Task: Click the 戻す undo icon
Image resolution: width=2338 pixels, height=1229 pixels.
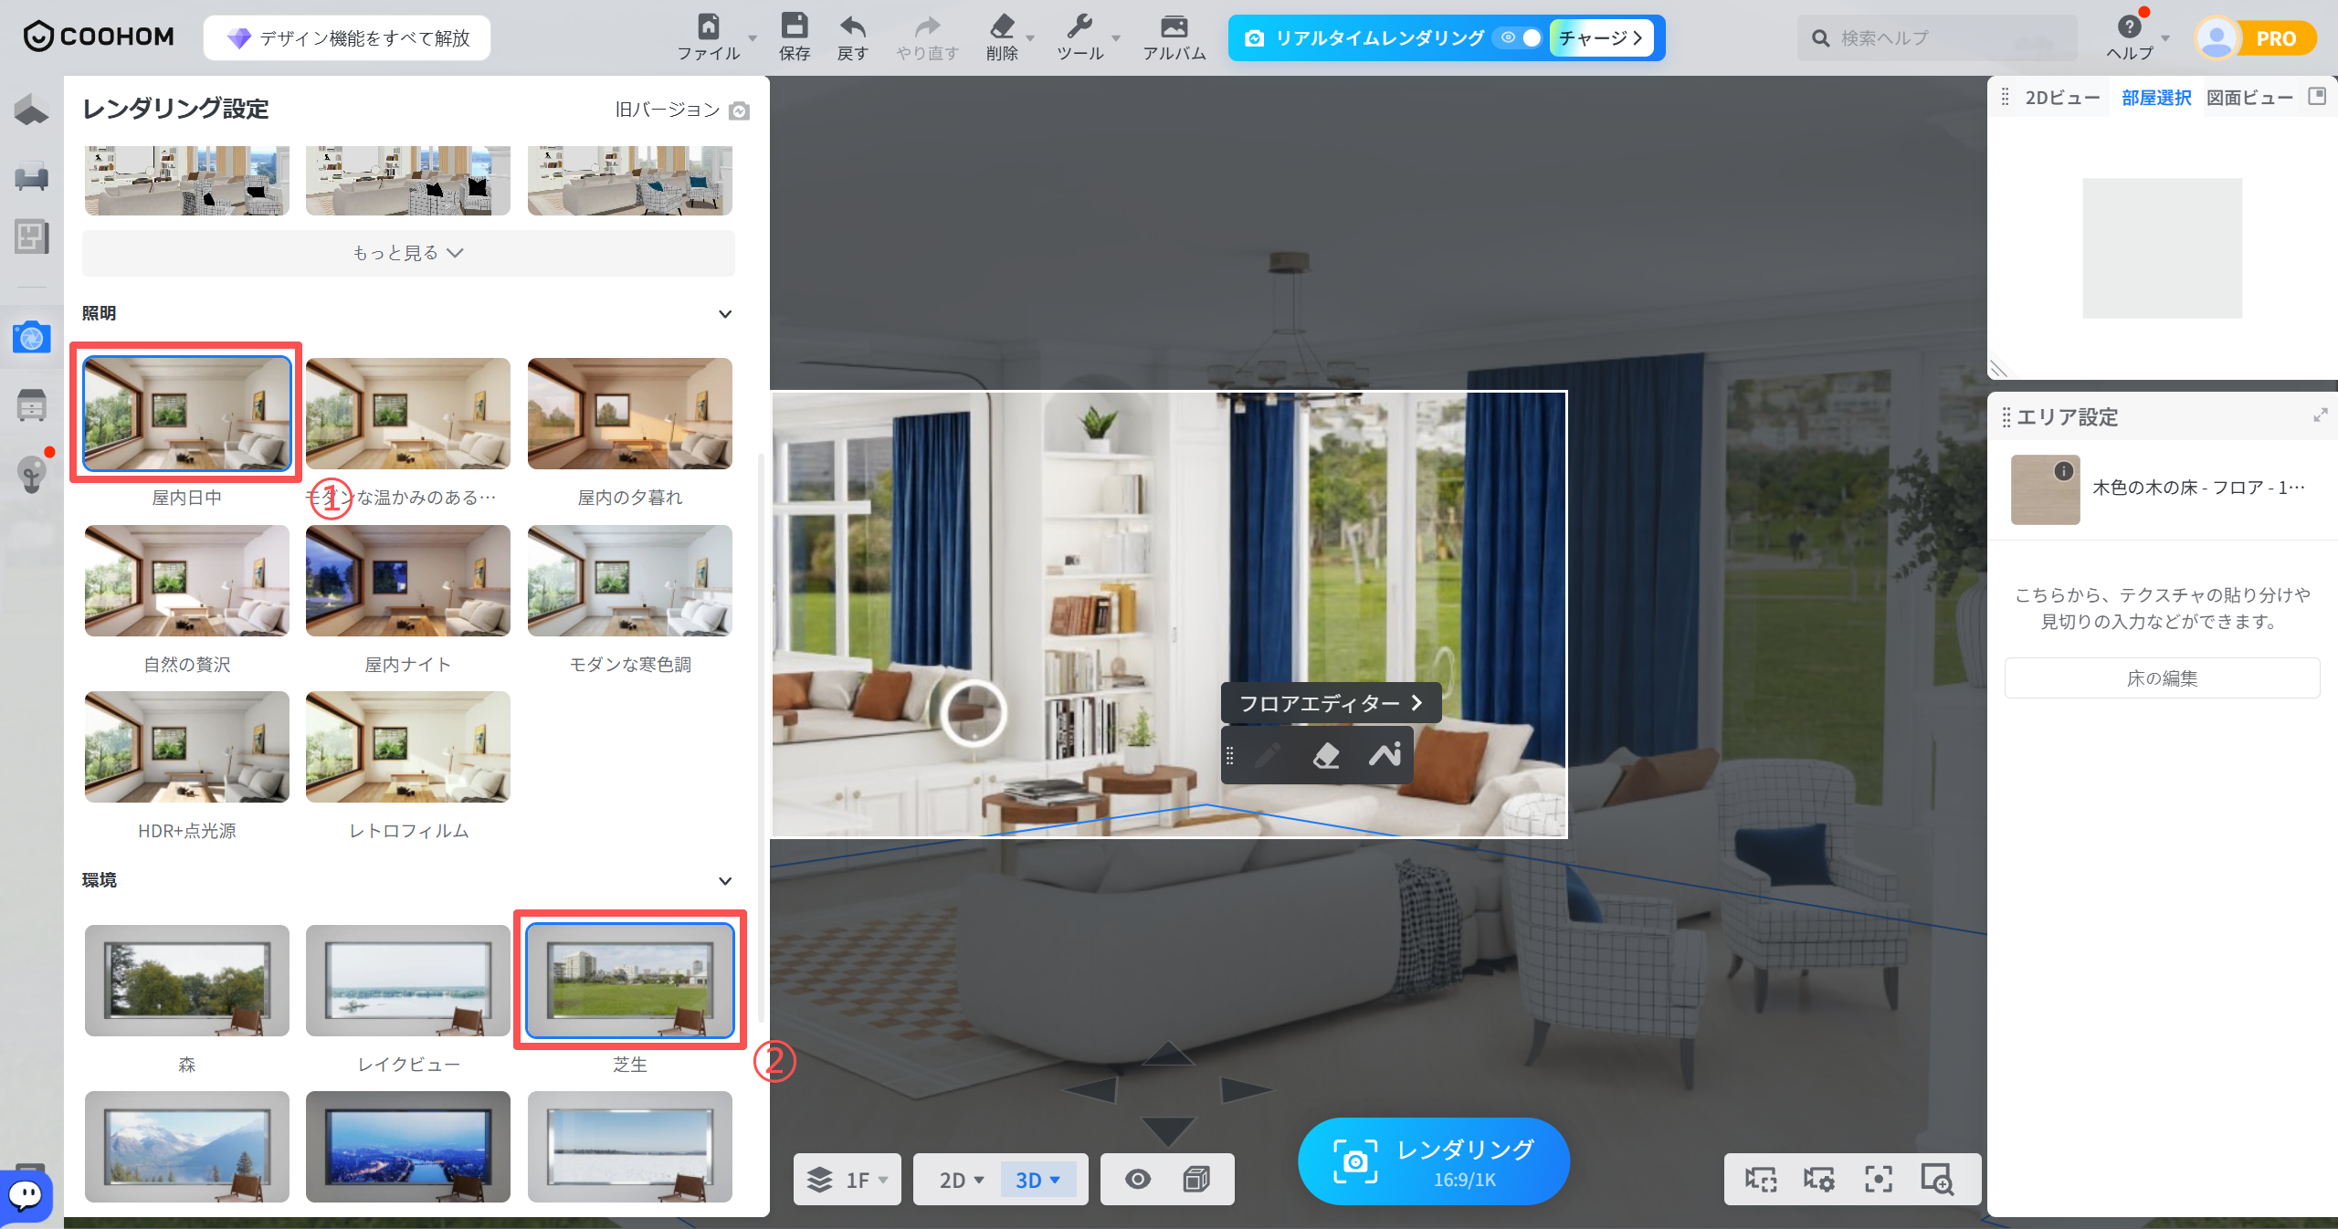Action: click(x=852, y=26)
